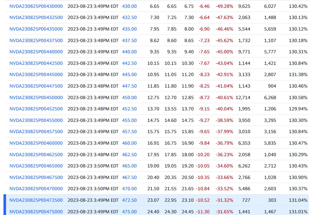Image resolution: width=309 pixels, height=215 pixels.
Task: Open contract NVDA230825P00462500
Action: [36, 154]
